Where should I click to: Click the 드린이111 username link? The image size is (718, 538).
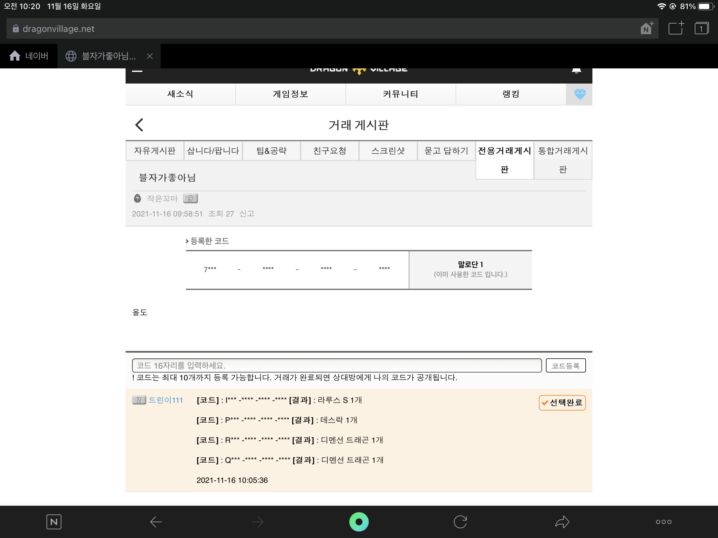click(x=166, y=400)
